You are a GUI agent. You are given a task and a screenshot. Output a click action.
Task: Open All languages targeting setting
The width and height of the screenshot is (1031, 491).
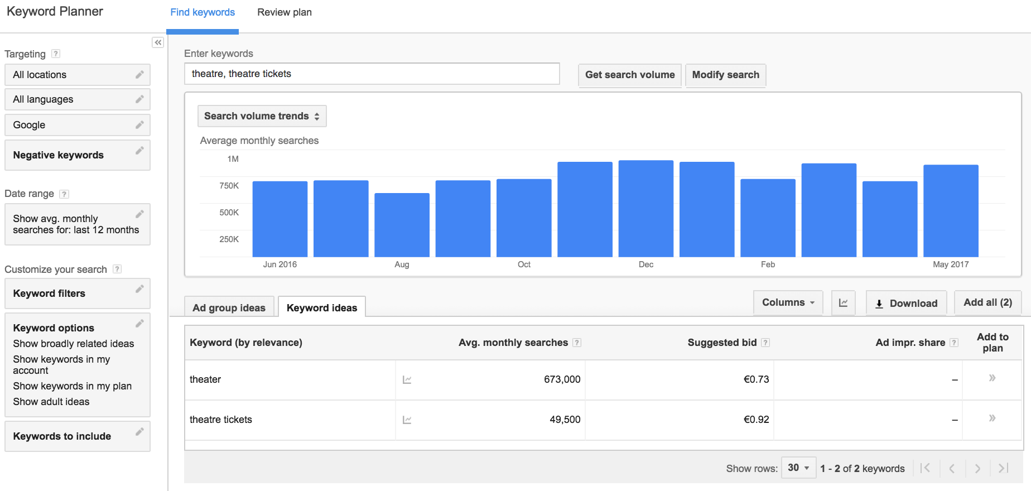click(78, 99)
